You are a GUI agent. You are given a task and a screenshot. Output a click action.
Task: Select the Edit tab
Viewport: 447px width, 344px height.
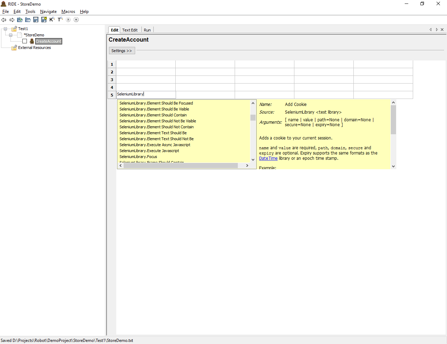coord(115,30)
